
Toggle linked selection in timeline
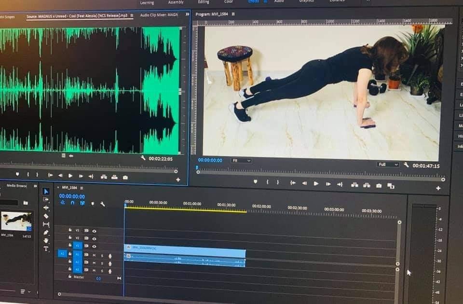(82, 203)
